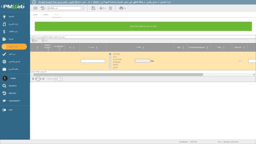Select the EMAIL radio button
The height and width of the screenshot is (144, 256).
tap(110, 65)
